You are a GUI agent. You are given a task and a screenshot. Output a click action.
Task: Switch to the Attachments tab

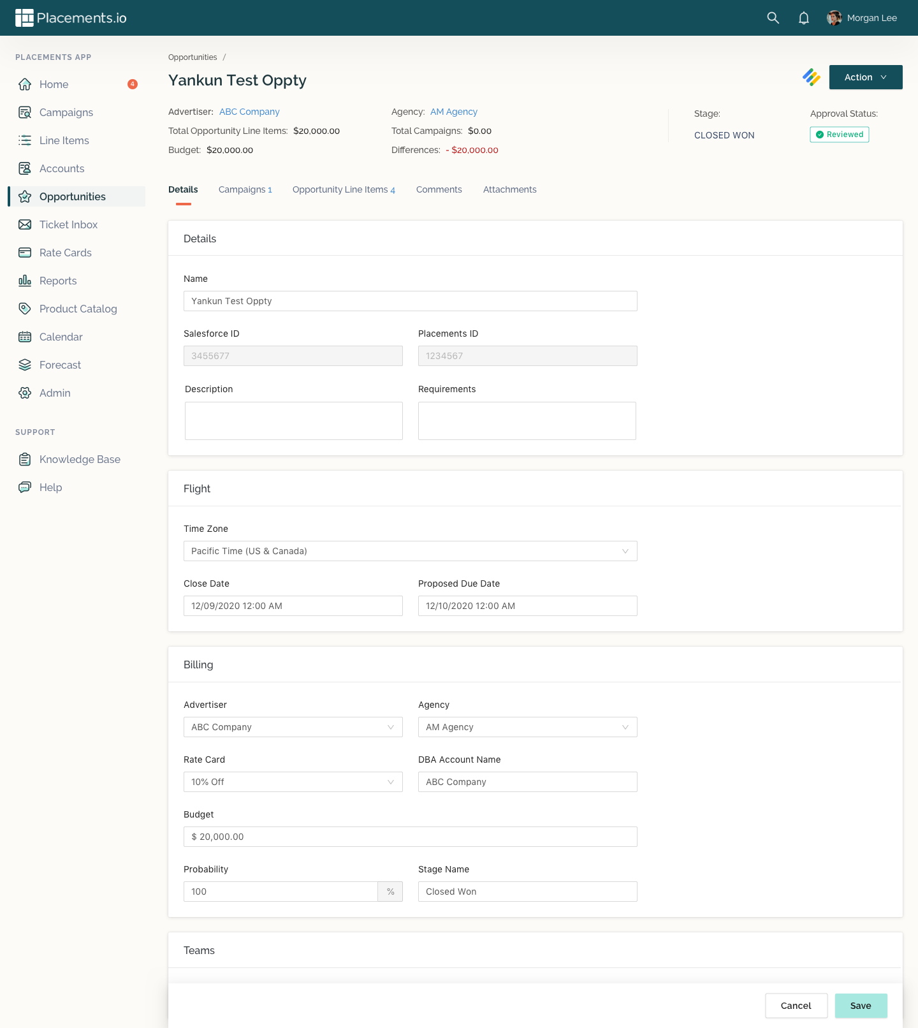(x=509, y=189)
